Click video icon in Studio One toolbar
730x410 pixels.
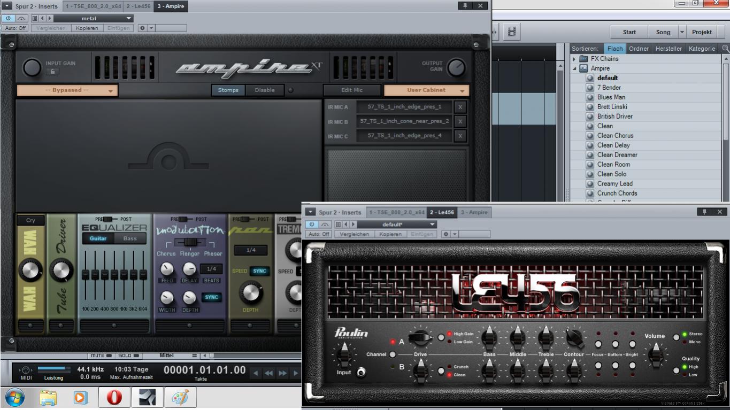(x=512, y=32)
